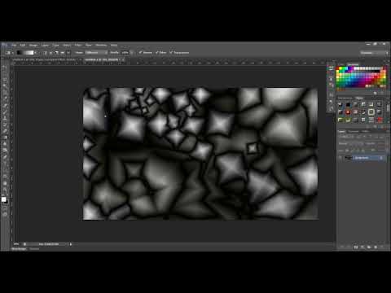Switch to the Color panel tab
The height and width of the screenshot is (293, 391).
(x=341, y=64)
